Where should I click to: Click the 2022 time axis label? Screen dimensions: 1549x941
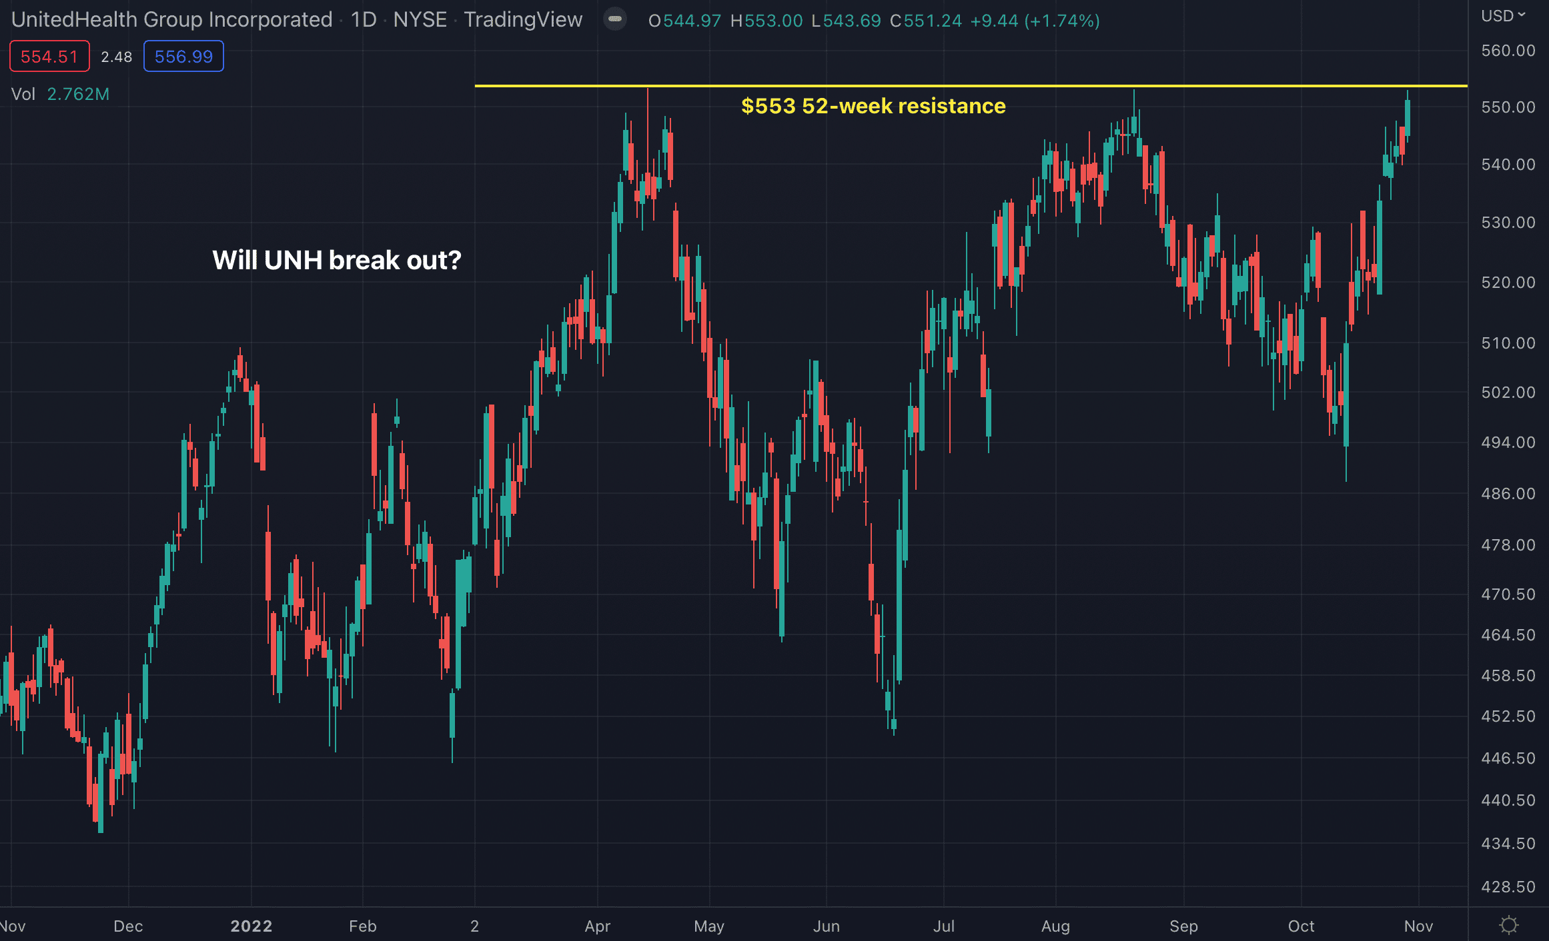tap(251, 926)
